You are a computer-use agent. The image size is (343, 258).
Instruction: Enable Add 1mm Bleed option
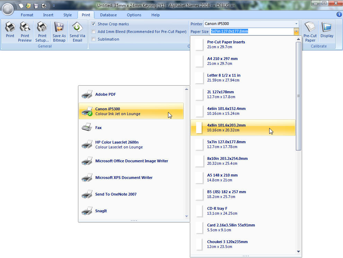point(94,32)
